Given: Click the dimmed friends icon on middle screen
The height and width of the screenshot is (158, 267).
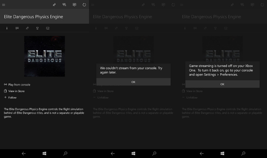Looking at the screenshot, I should [144, 5].
